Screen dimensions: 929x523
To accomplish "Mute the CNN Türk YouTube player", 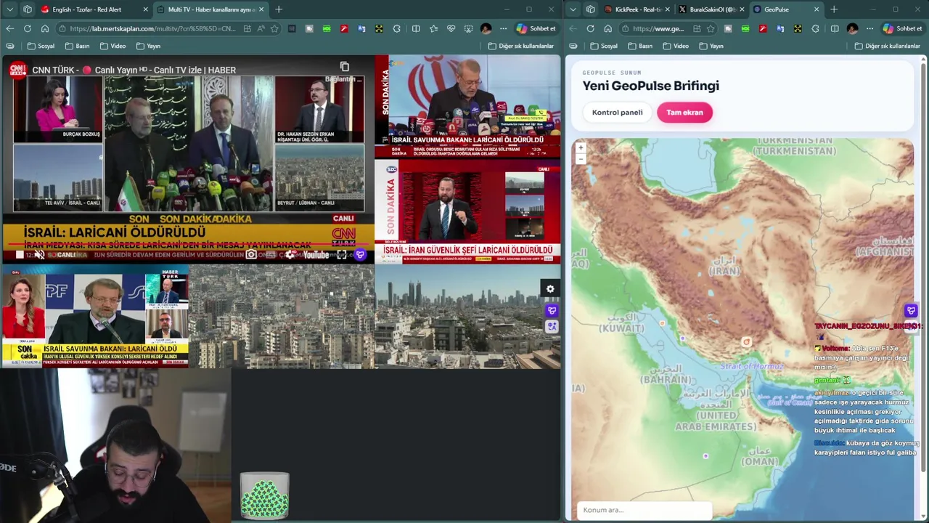I will point(39,254).
